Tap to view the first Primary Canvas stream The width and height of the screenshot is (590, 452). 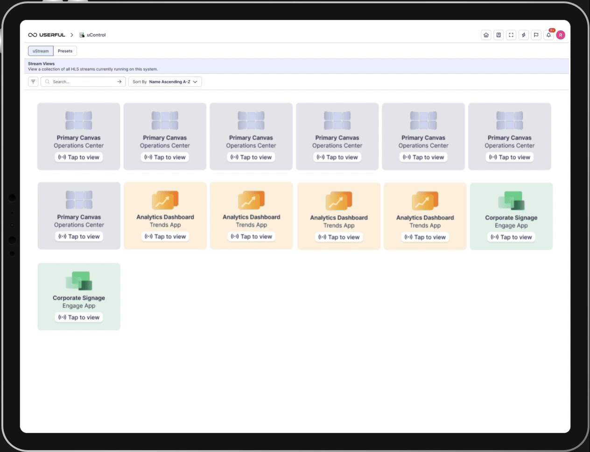click(x=78, y=157)
